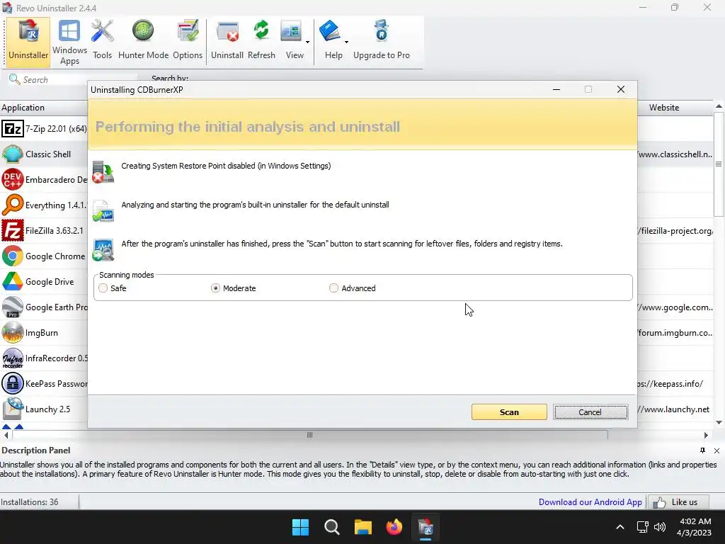This screenshot has height=544, width=725.
Task: Open Windows taskbar Search
Action: tap(332, 527)
